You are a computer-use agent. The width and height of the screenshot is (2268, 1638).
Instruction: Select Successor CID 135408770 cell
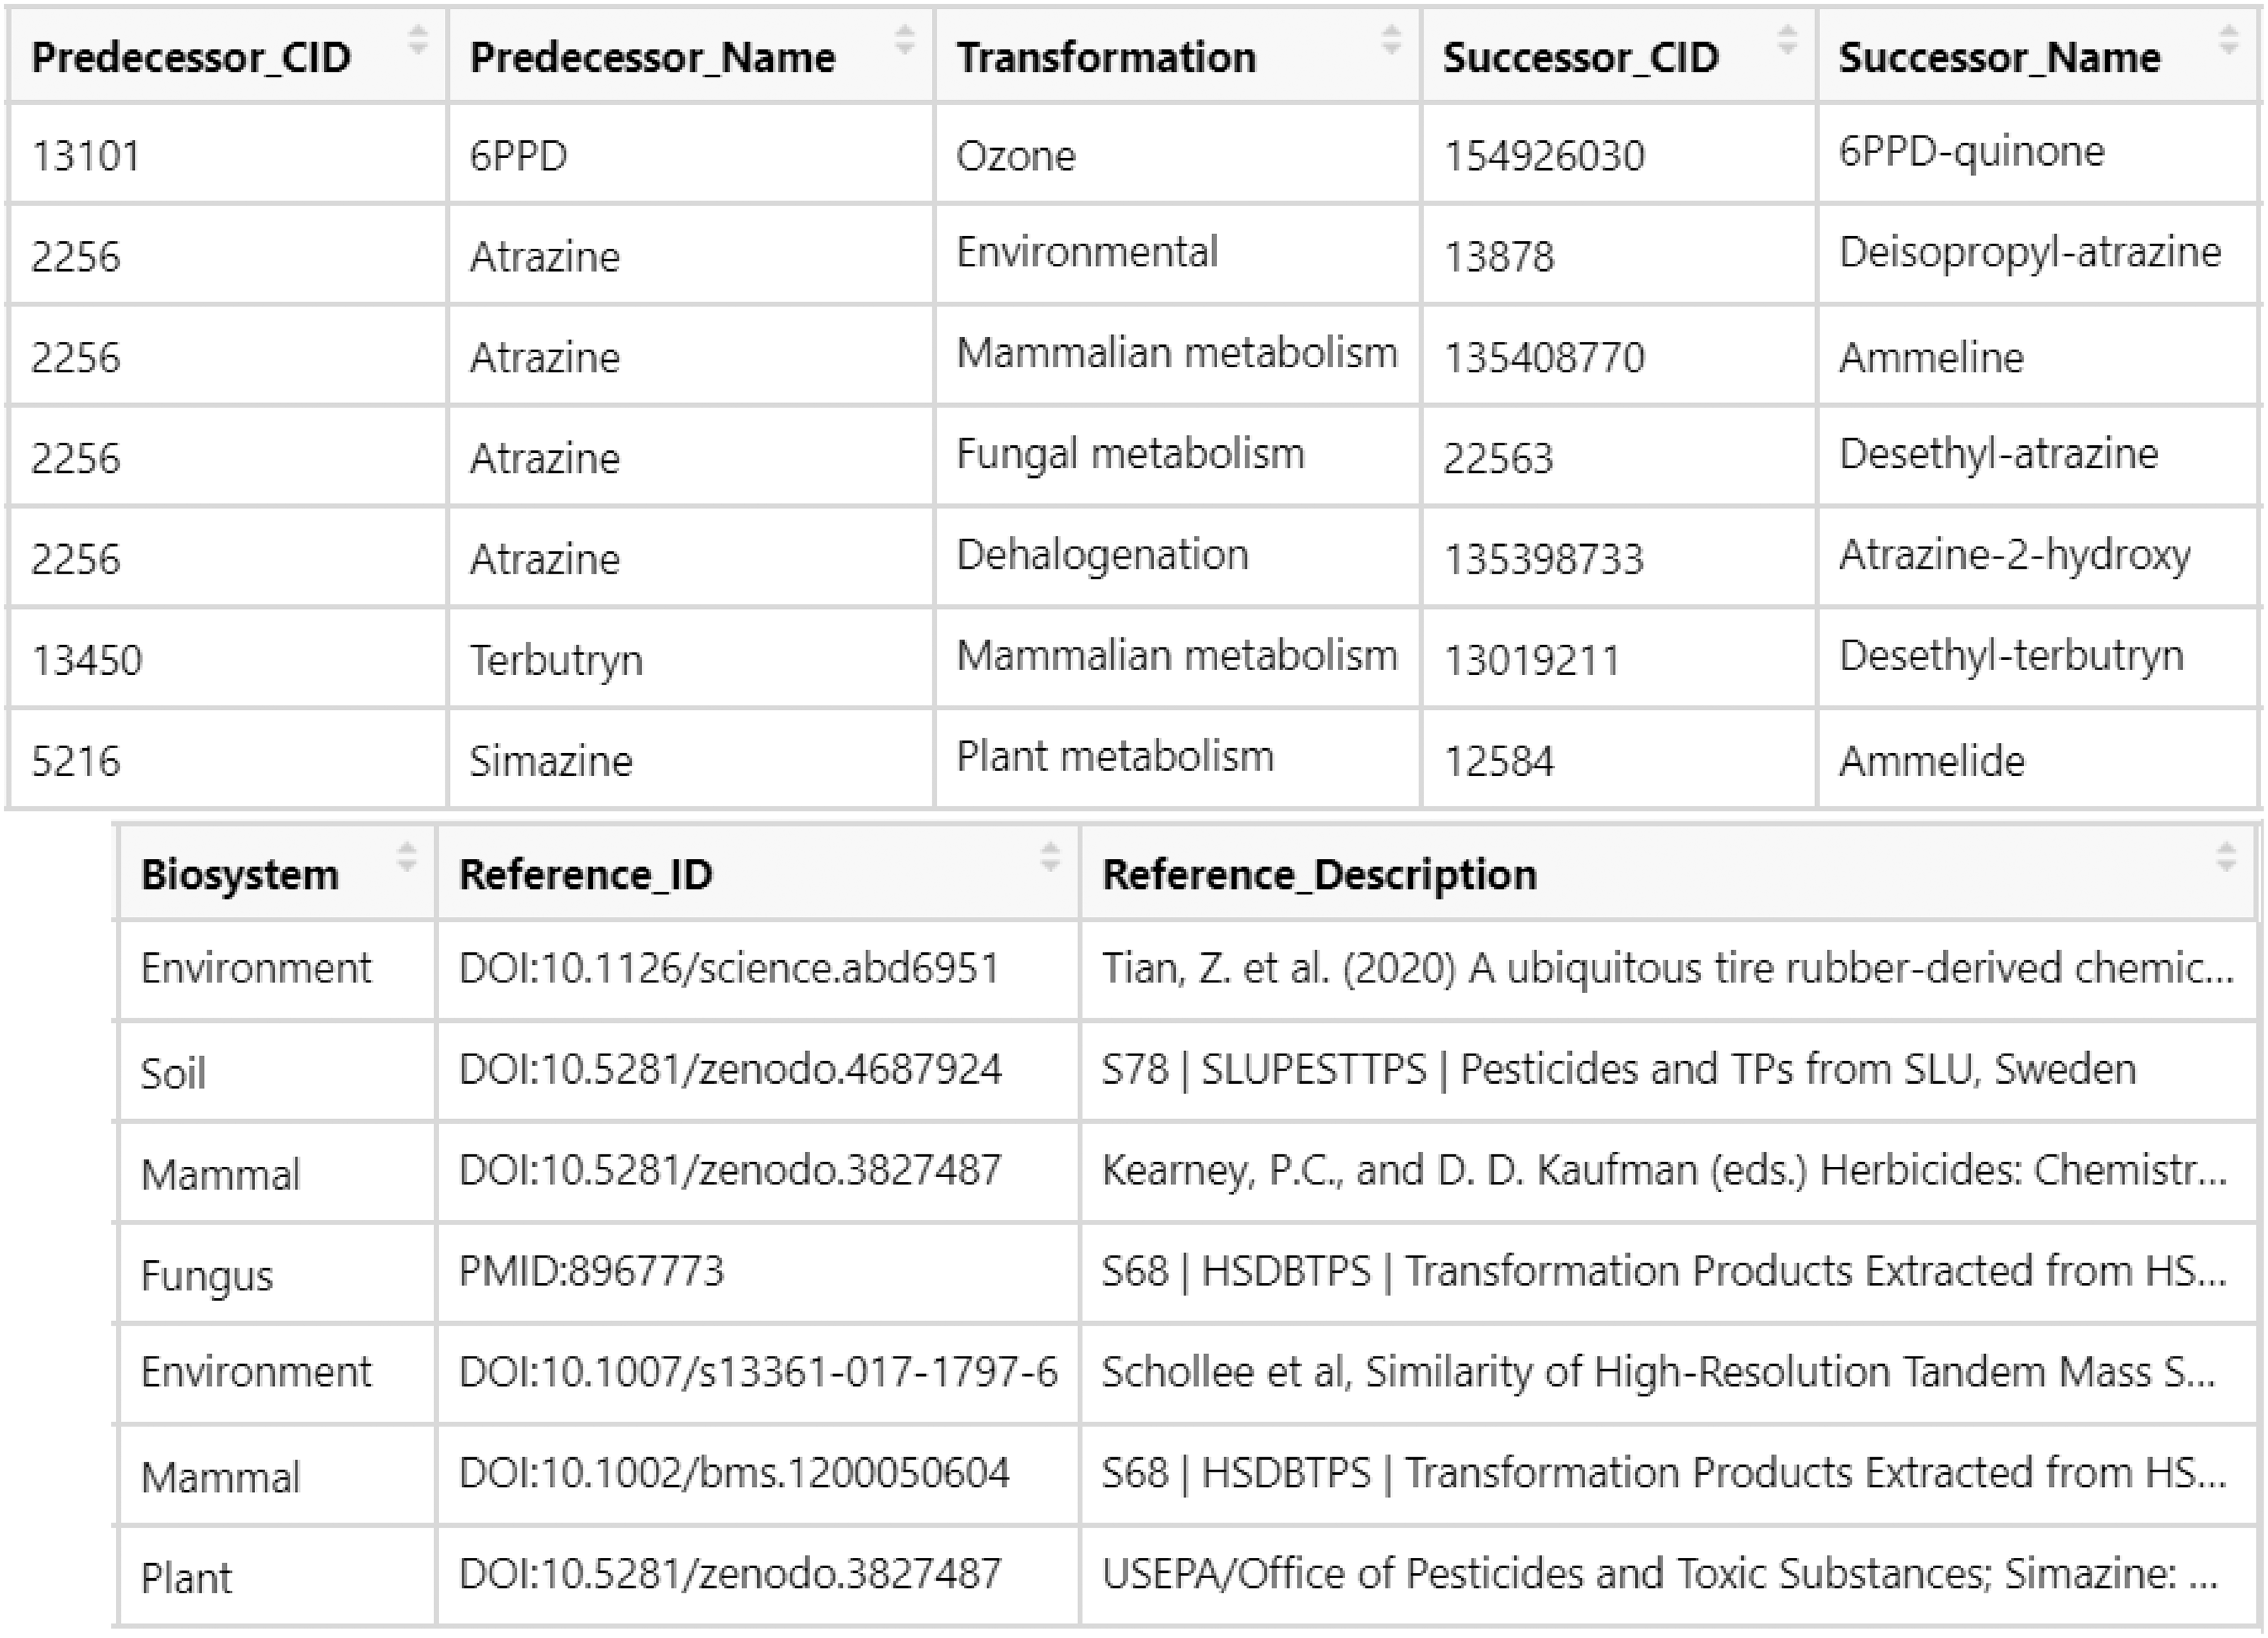pyautogui.click(x=1543, y=358)
